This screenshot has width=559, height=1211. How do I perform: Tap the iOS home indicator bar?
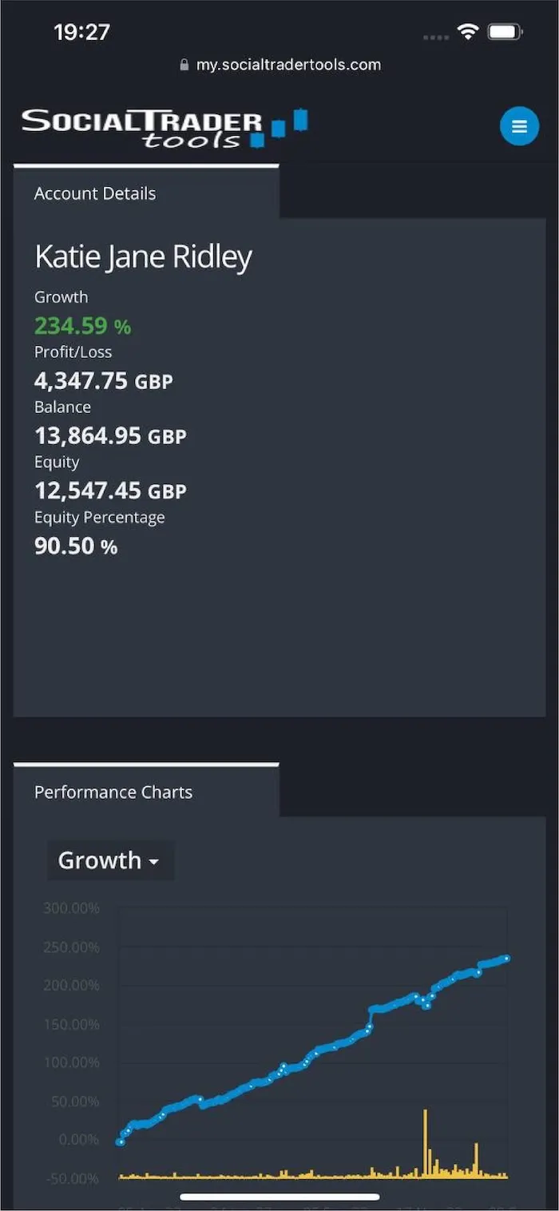[x=279, y=1197]
